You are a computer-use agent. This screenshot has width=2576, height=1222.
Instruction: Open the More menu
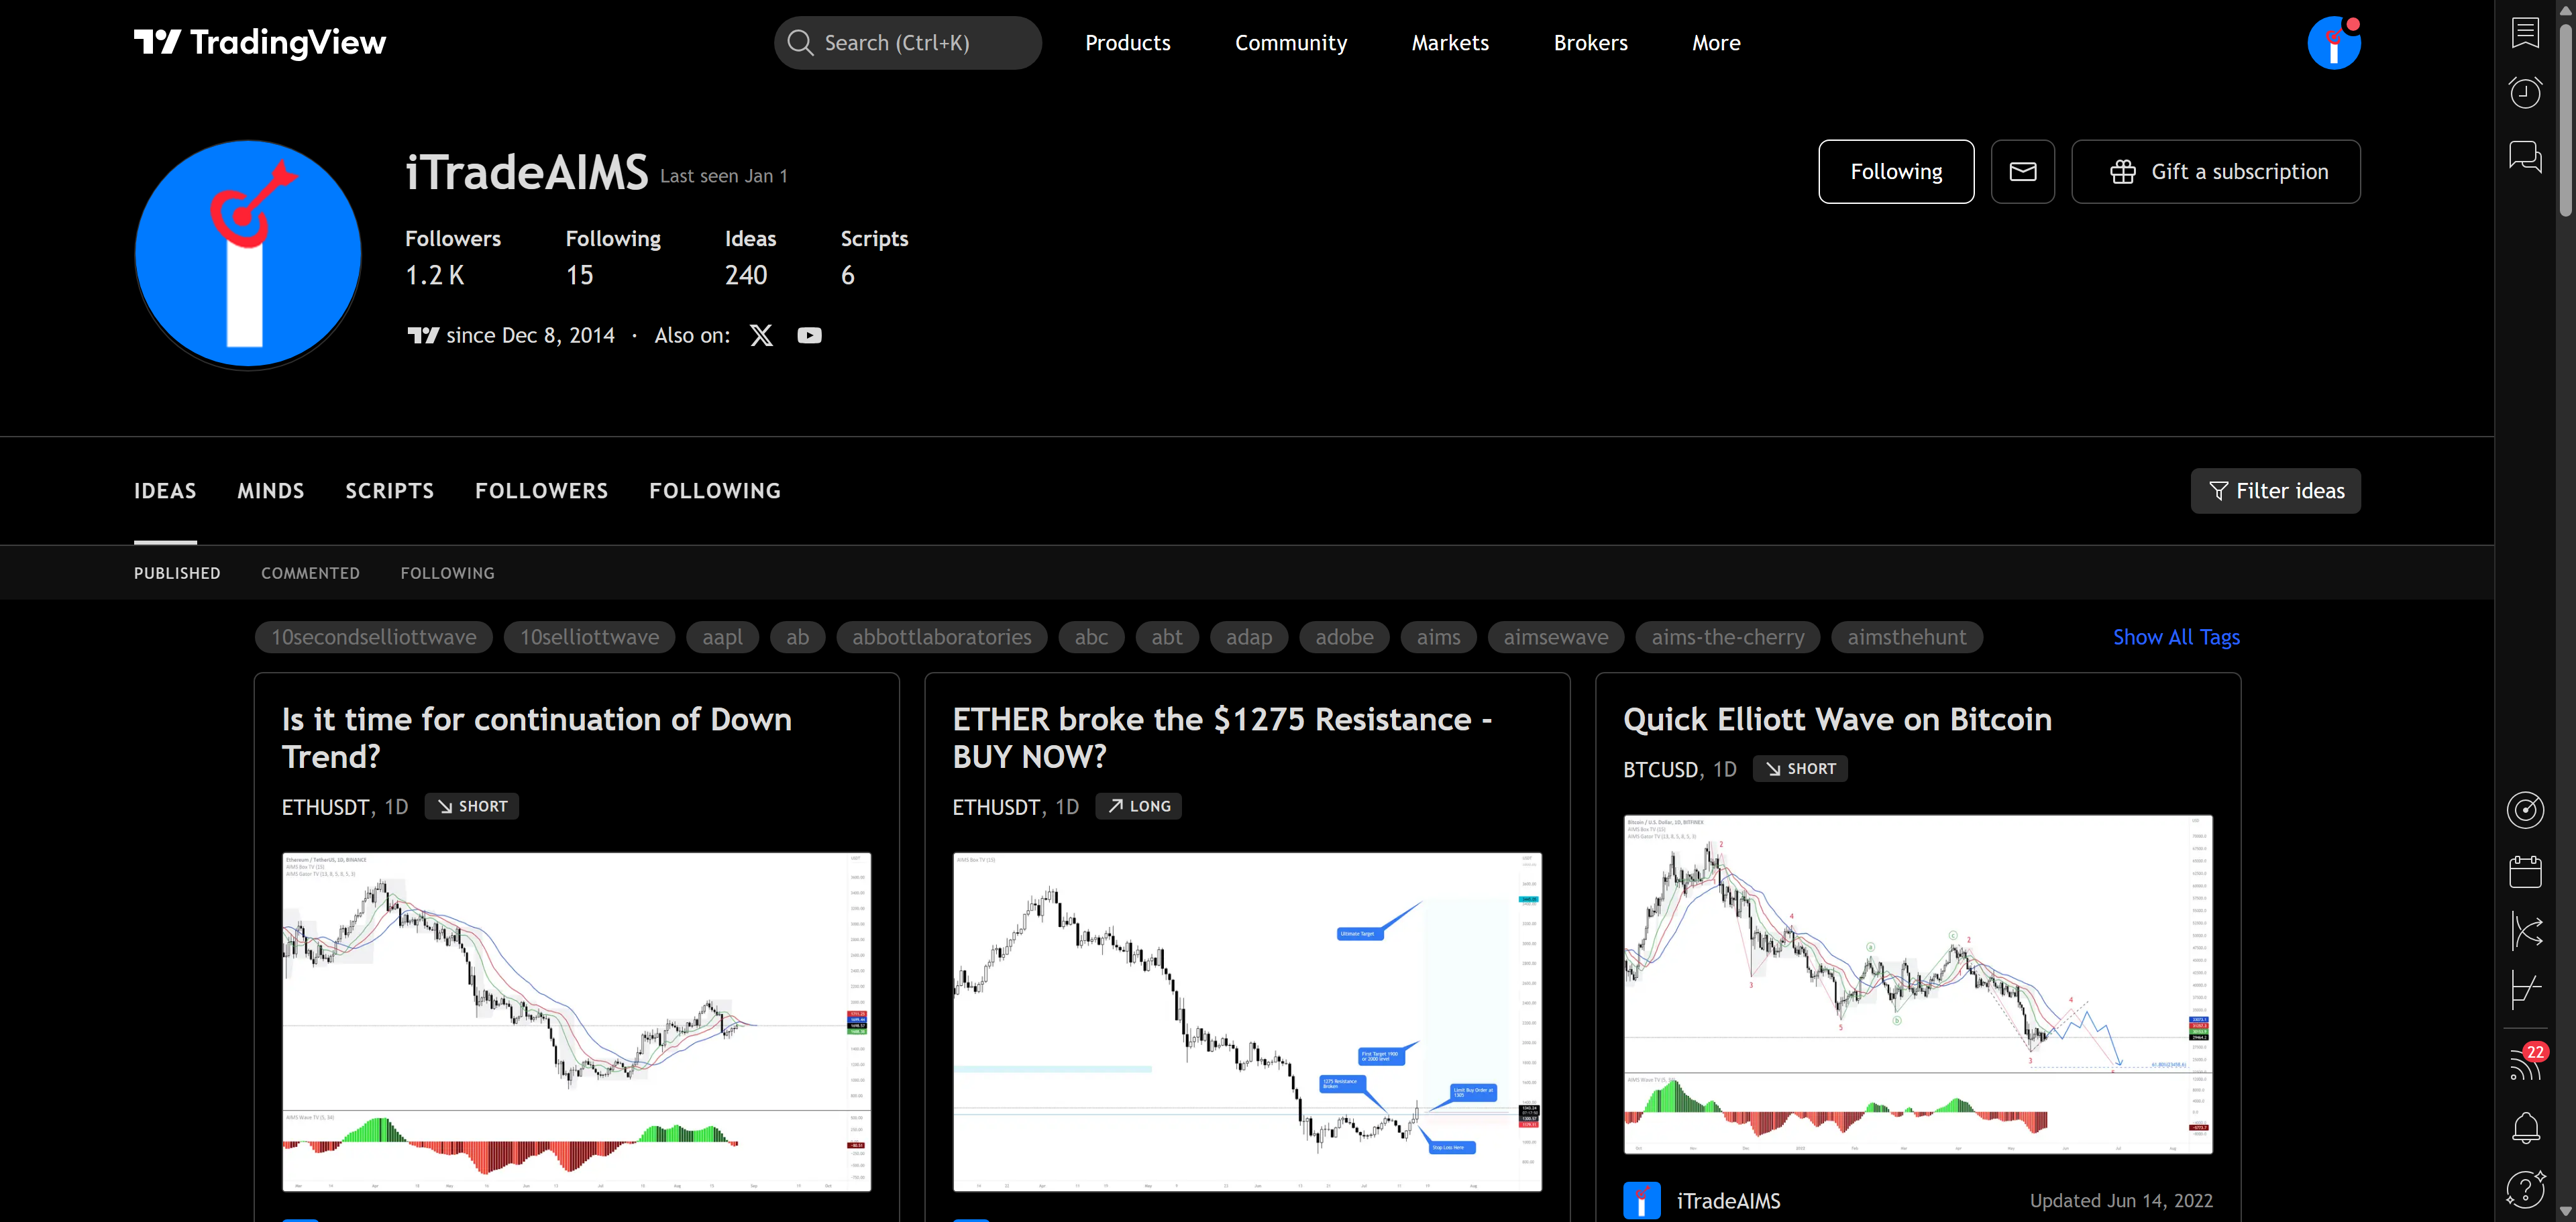click(x=1716, y=43)
